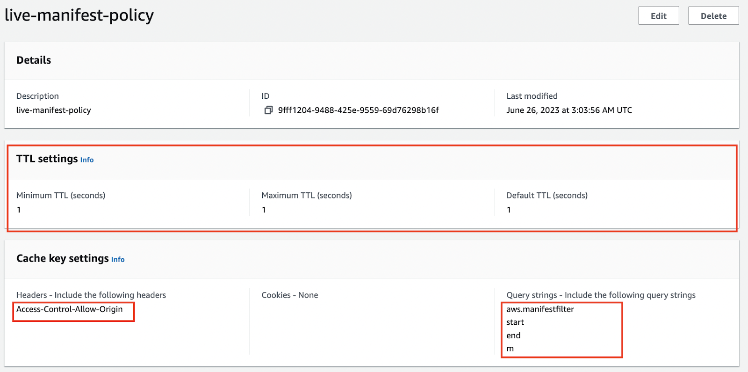This screenshot has width=748, height=372.
Task: Open Info link beside Cache key settings
Action: [118, 260]
